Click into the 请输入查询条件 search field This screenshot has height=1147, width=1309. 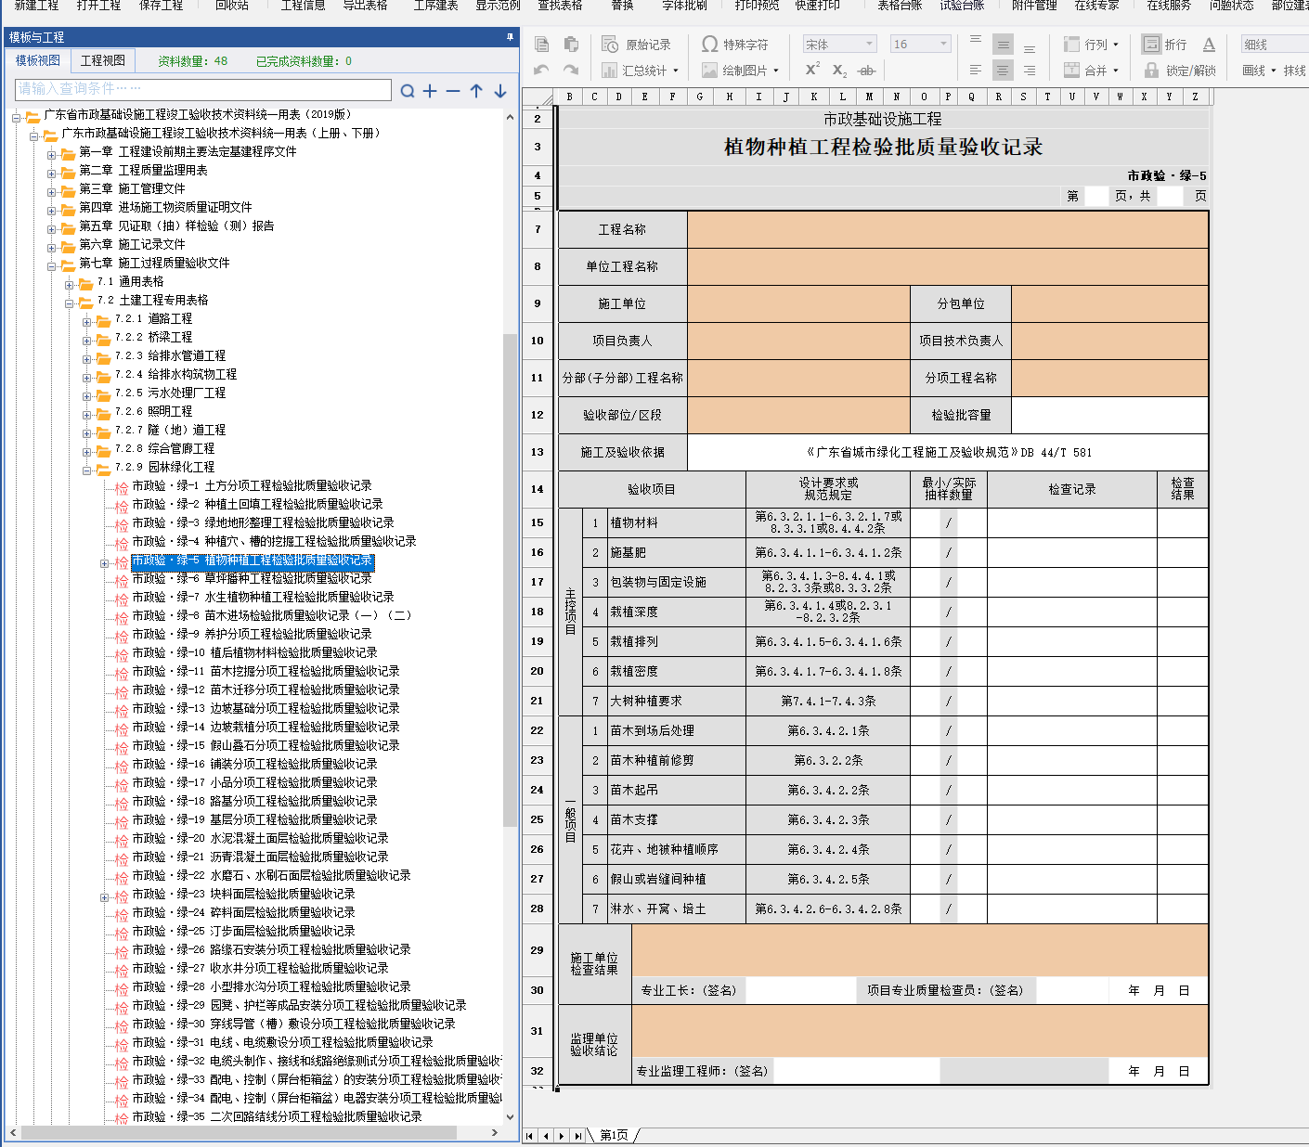pos(203,89)
